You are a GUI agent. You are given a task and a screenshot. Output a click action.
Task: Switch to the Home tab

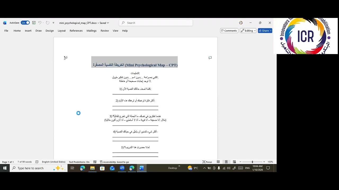click(17, 31)
